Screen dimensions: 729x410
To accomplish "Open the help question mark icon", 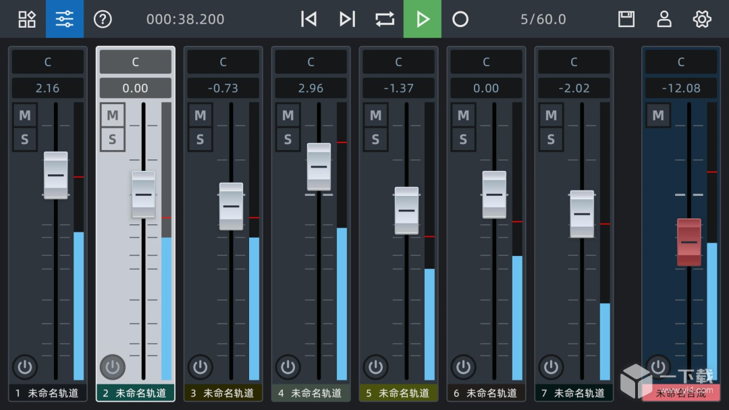I will coord(103,19).
